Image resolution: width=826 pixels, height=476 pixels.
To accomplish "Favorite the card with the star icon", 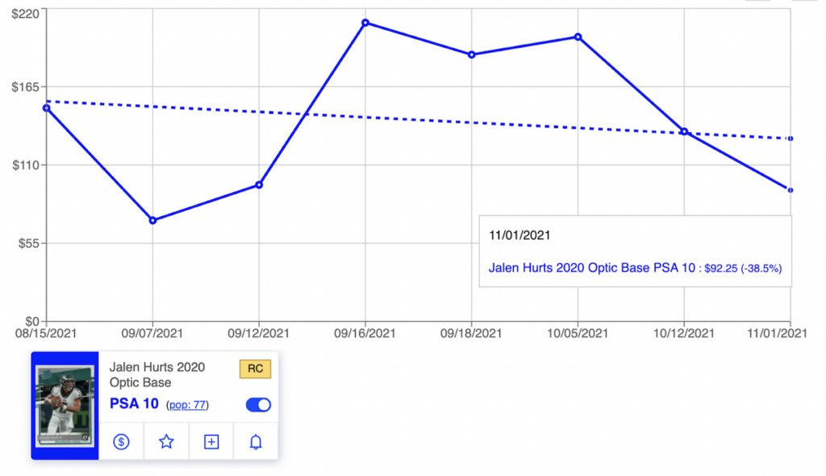I will 166,441.
